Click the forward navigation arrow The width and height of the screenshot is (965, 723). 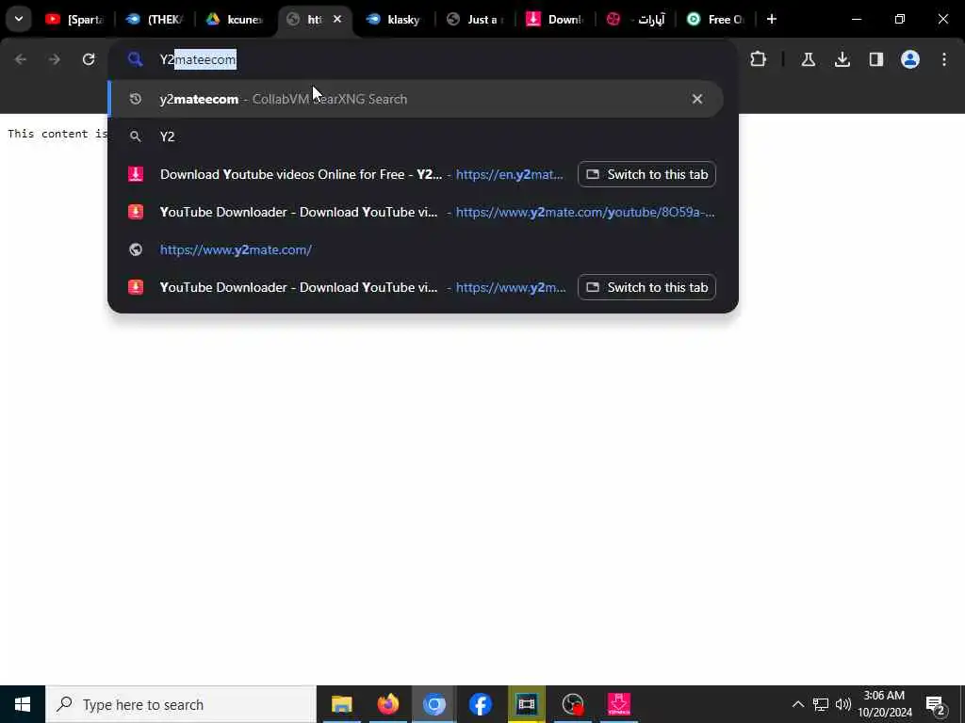(x=54, y=59)
